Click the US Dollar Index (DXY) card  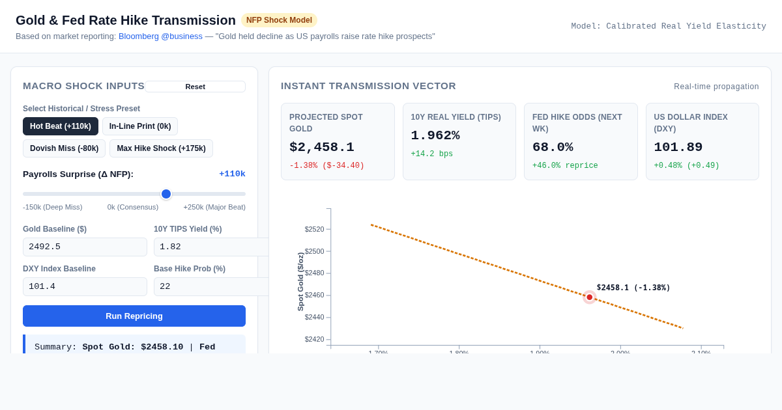point(702,141)
